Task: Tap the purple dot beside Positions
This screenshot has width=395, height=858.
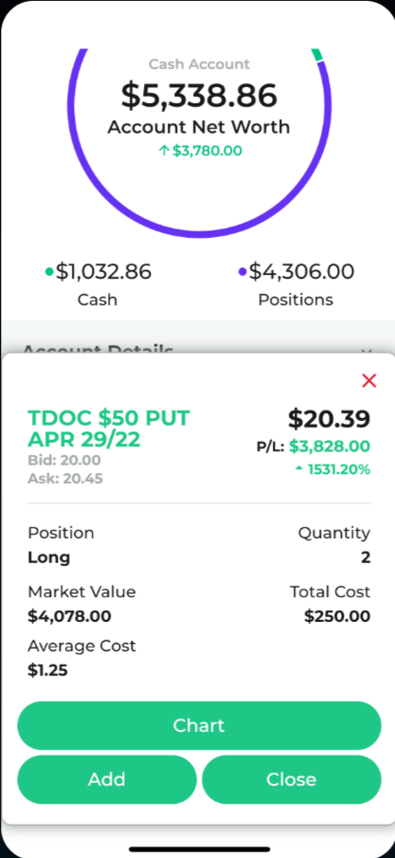Action: point(242,272)
